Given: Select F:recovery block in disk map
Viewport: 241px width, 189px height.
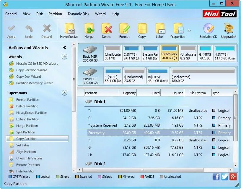Looking at the screenshot, I should pos(169,54).
